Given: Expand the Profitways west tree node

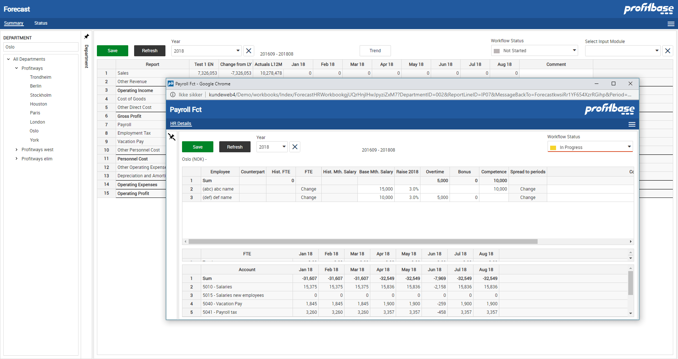Looking at the screenshot, I should [16, 149].
